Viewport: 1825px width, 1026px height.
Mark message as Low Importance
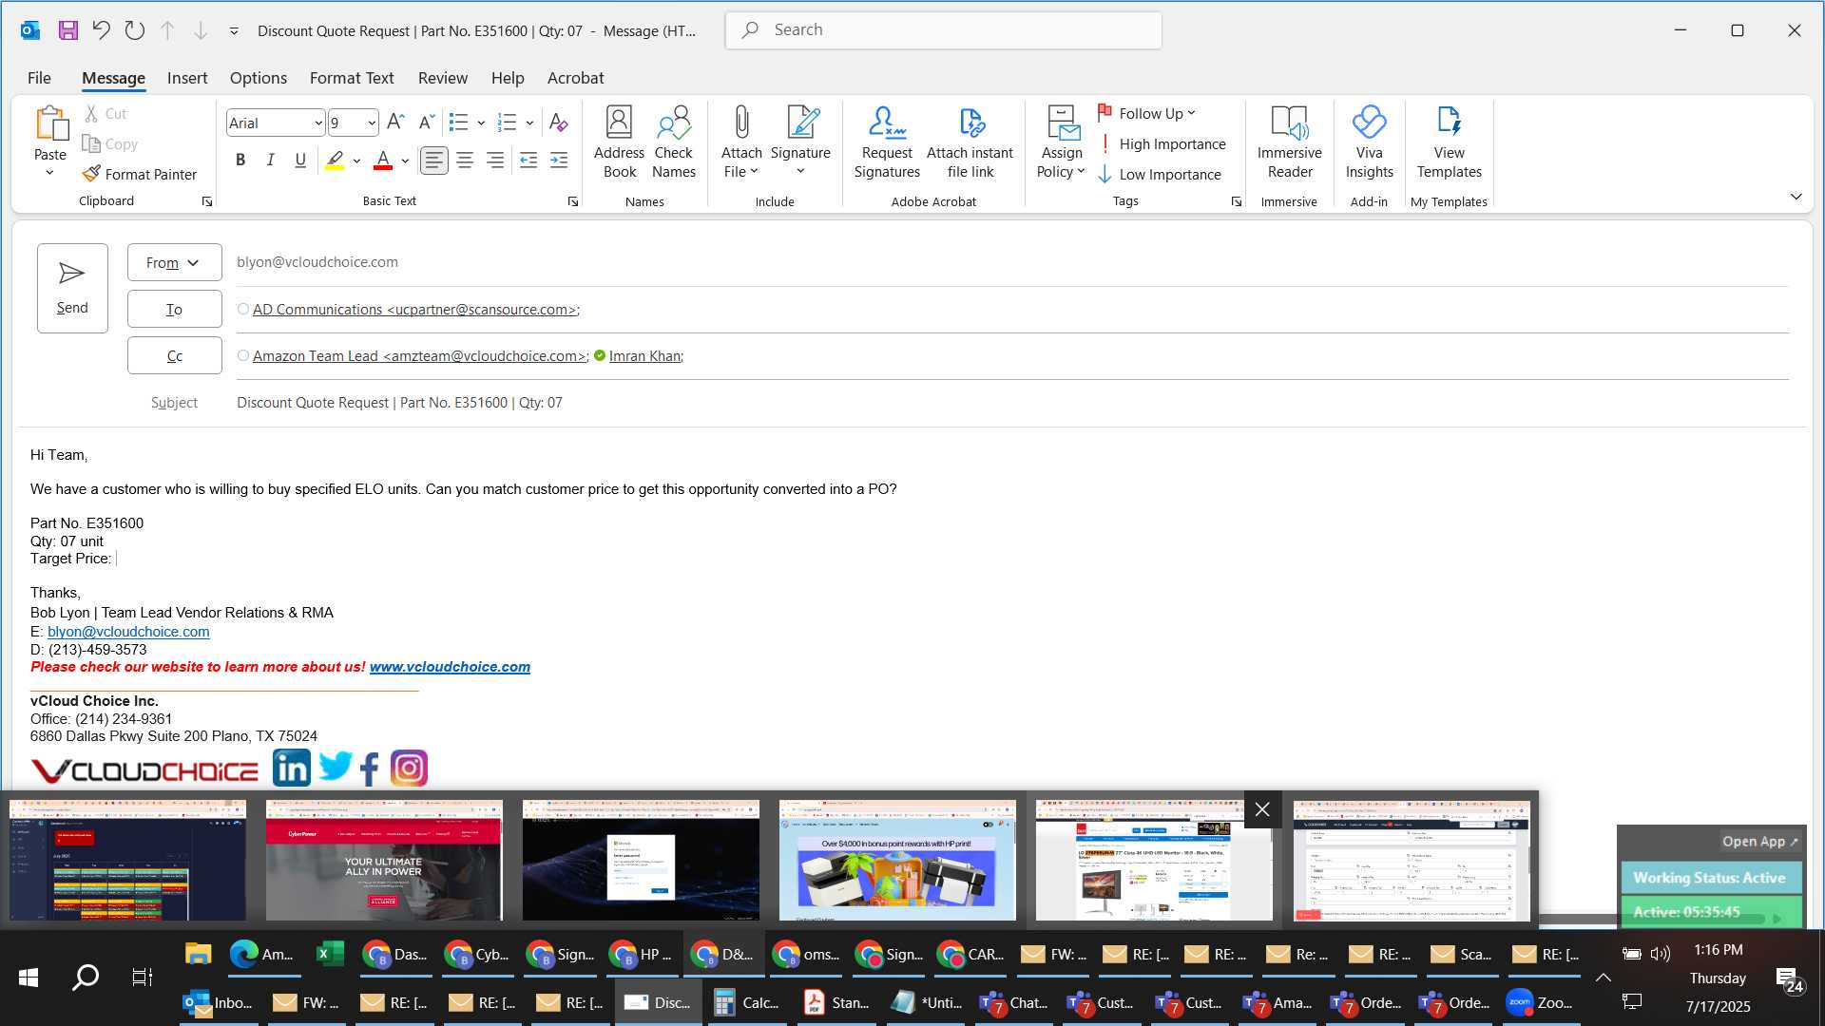(1160, 174)
